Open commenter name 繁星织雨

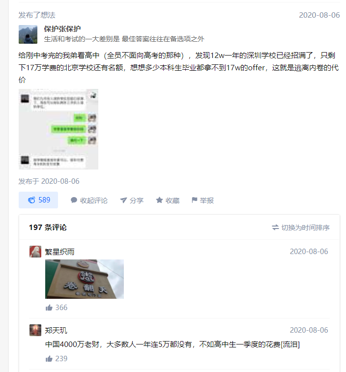pyautogui.click(x=59, y=252)
